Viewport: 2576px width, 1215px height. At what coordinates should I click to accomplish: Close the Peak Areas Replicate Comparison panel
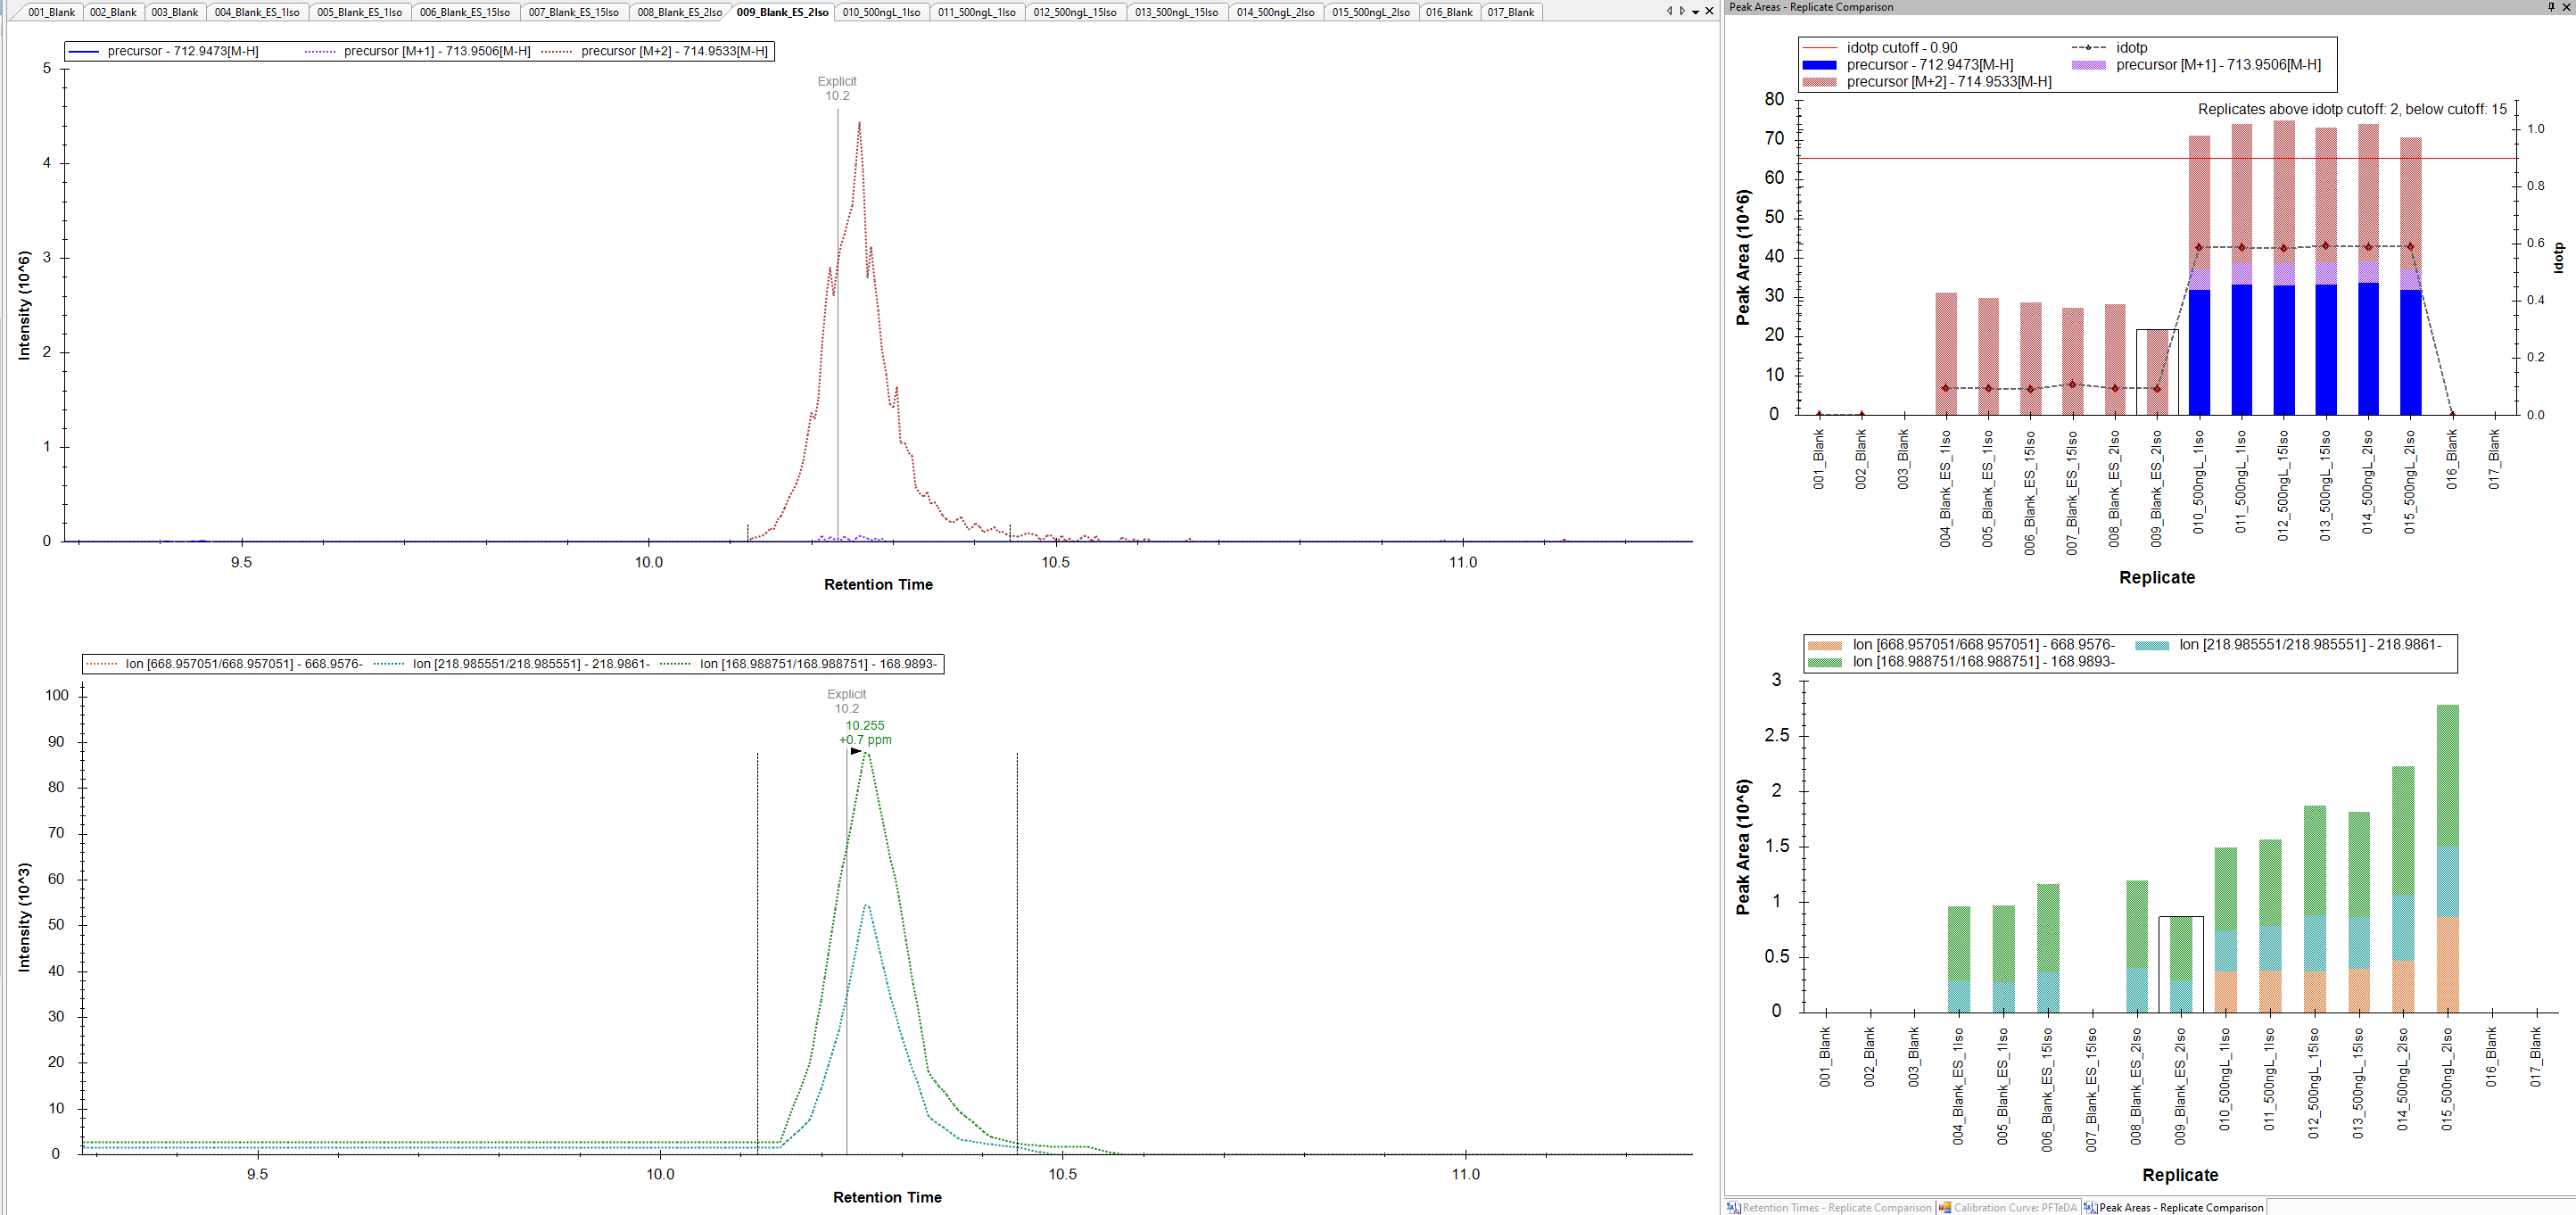[x=2566, y=7]
